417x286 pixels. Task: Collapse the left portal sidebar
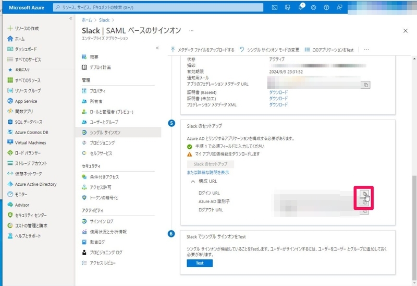pyautogui.click(x=71, y=18)
